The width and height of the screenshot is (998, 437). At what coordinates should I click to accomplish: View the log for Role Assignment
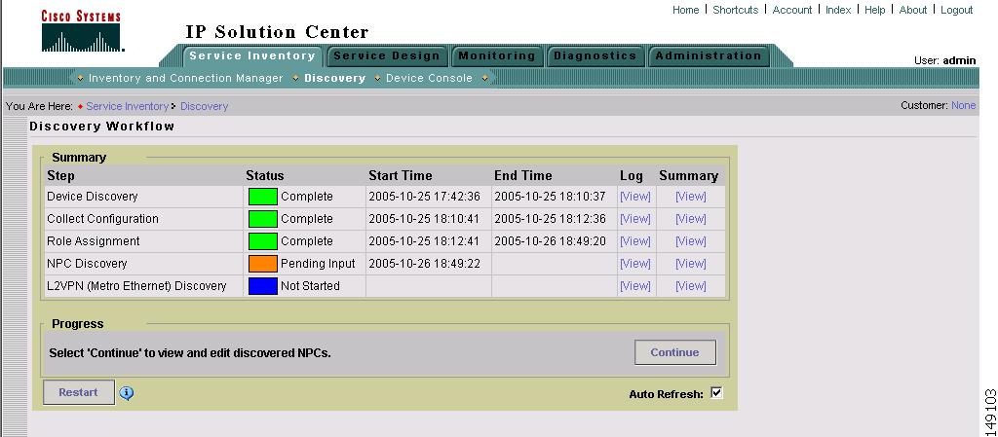click(x=635, y=241)
